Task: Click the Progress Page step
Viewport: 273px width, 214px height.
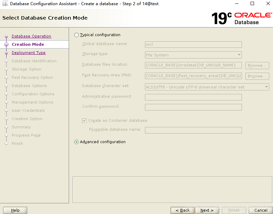Action: point(26,135)
